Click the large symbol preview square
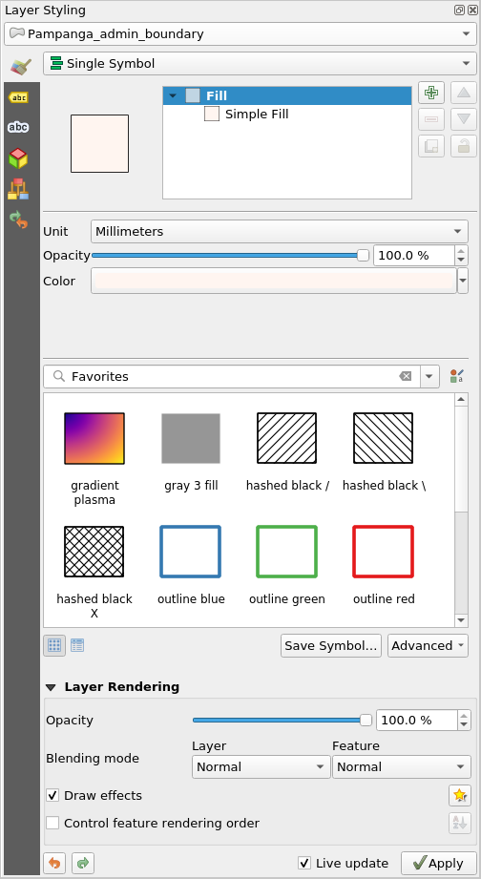Screen dimensions: 481x879 point(99,143)
